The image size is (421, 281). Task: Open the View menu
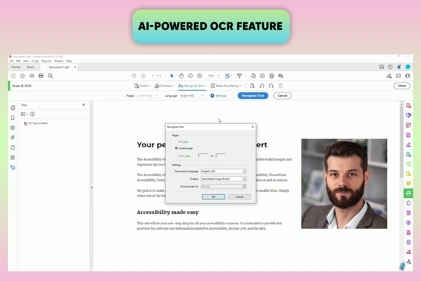[26, 61]
